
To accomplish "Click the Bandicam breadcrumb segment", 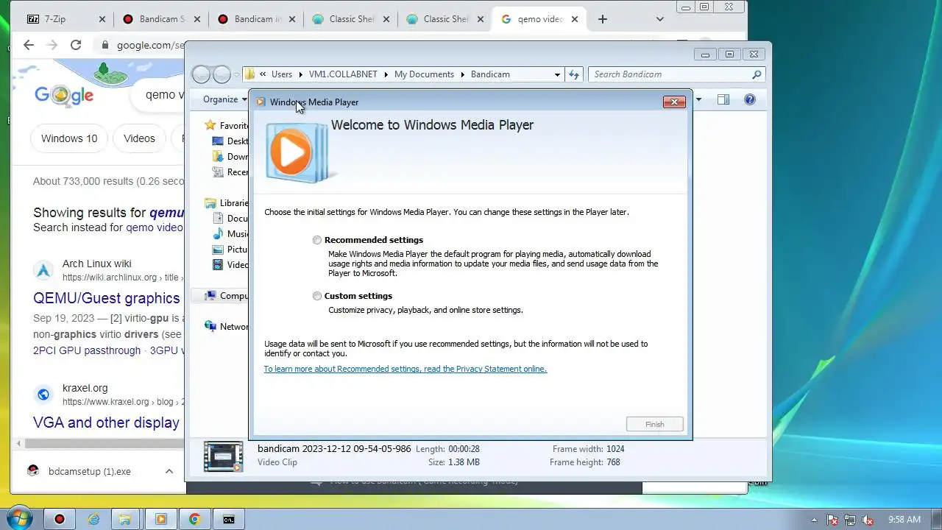I will 490,74.
